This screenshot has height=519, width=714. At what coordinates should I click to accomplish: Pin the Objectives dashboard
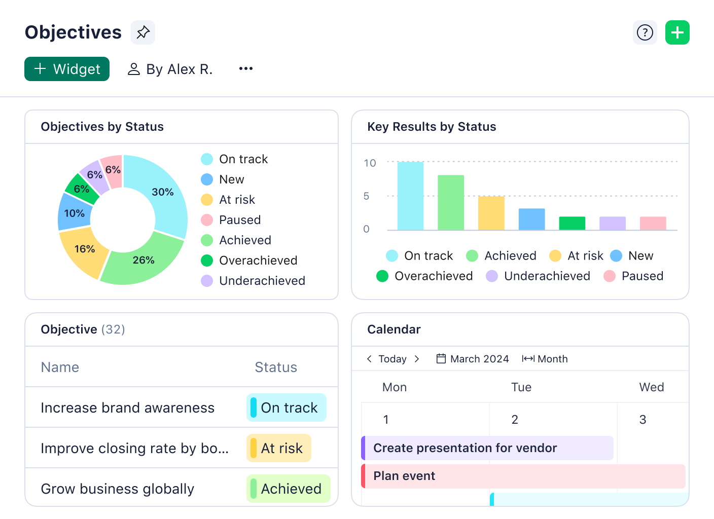tap(142, 32)
